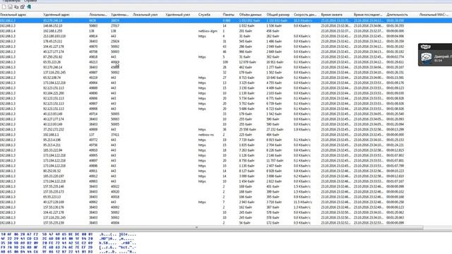Select row with remote address 192.168.1.1
Viewport: 452px width, 254px height.
(x=226, y=135)
